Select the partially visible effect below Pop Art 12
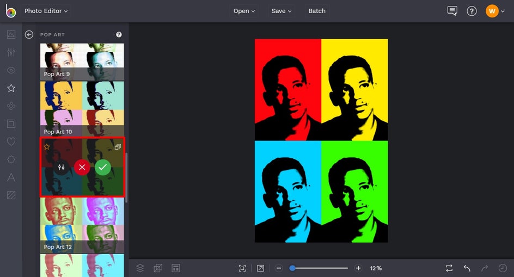This screenshot has width=514, height=277. (x=82, y=266)
